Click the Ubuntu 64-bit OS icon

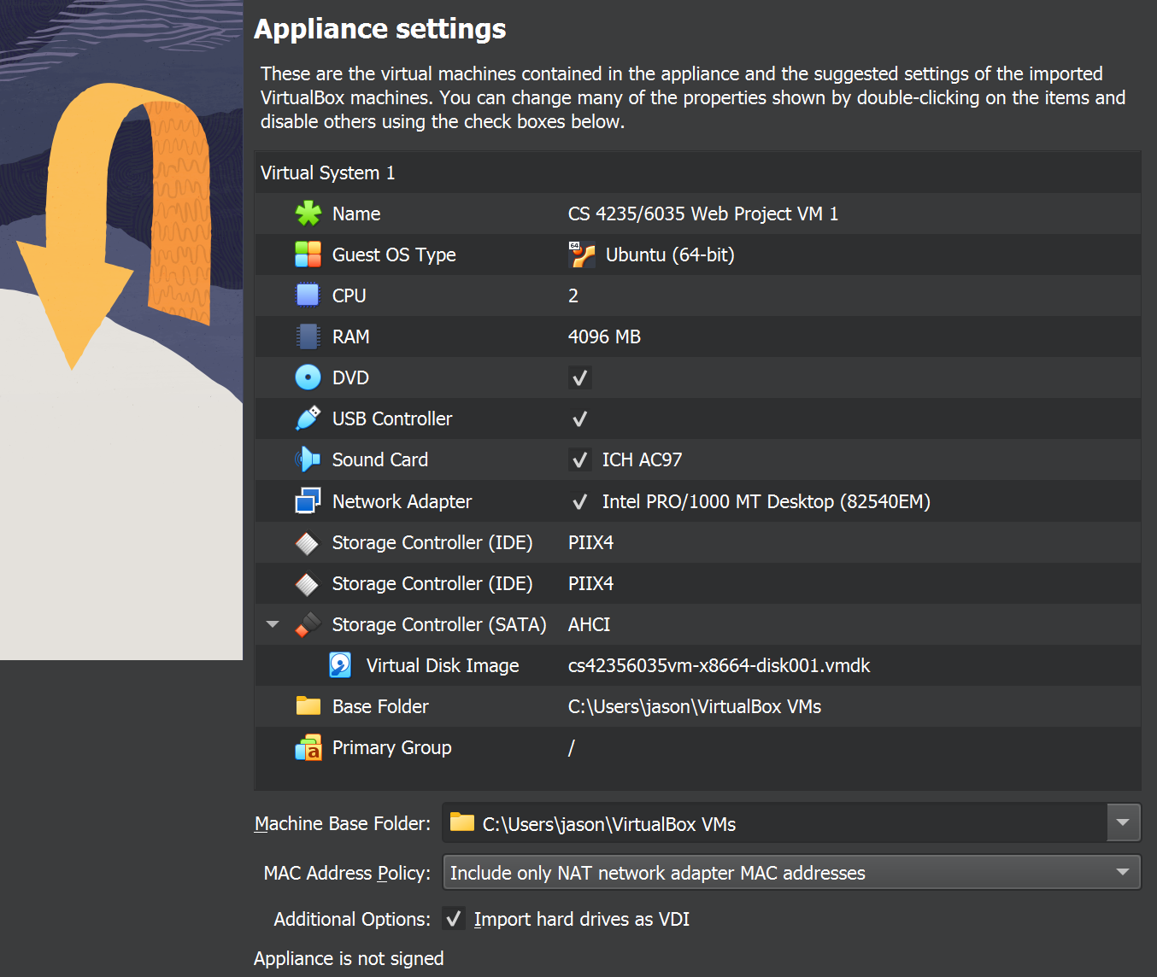[582, 254]
